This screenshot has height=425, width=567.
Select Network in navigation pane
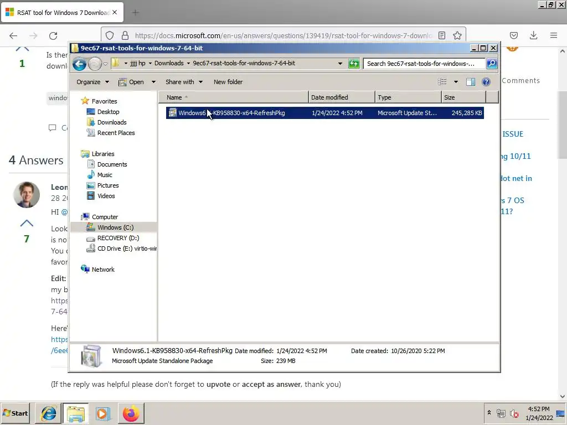click(102, 269)
